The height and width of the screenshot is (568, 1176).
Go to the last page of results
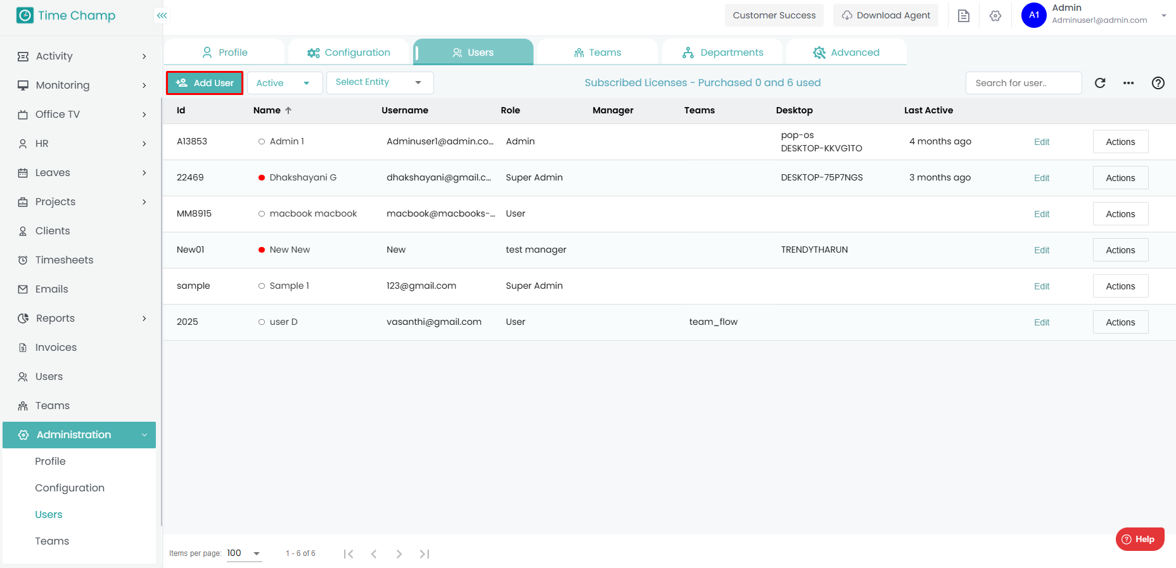pyautogui.click(x=425, y=554)
